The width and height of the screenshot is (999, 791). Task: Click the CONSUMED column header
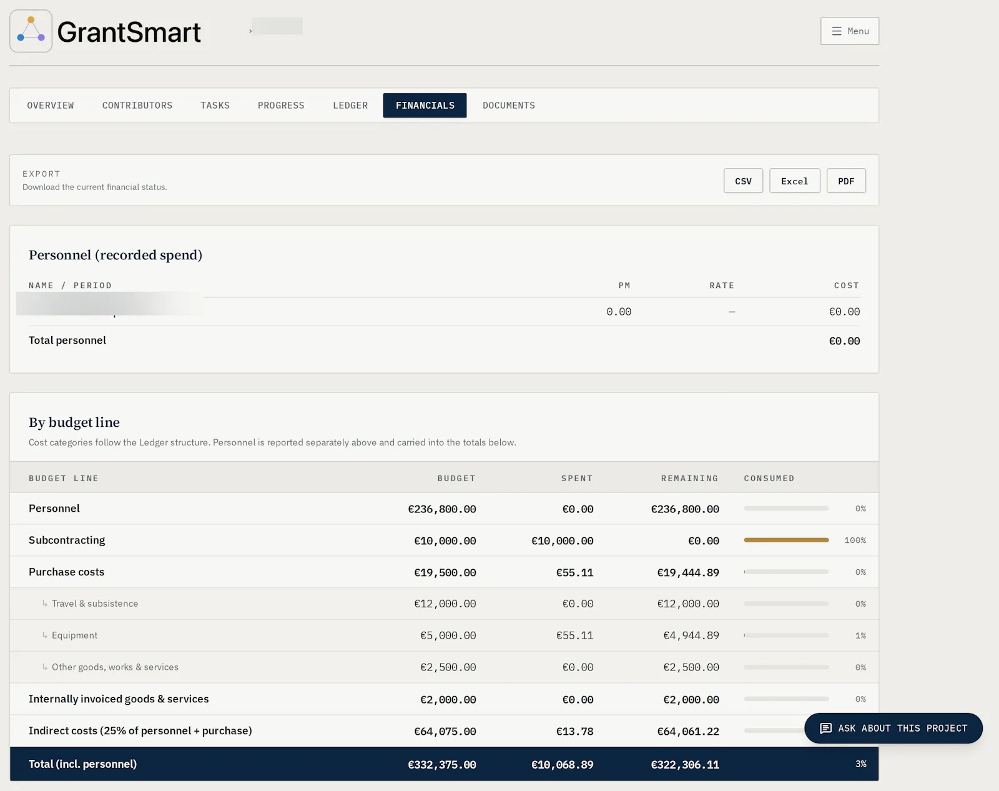click(x=769, y=479)
